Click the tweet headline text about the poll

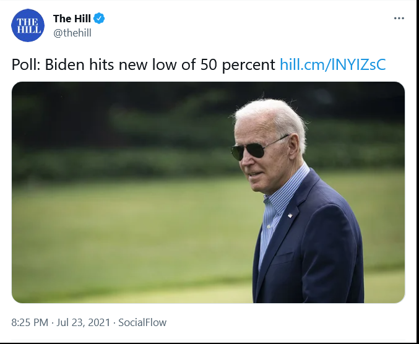143,64
